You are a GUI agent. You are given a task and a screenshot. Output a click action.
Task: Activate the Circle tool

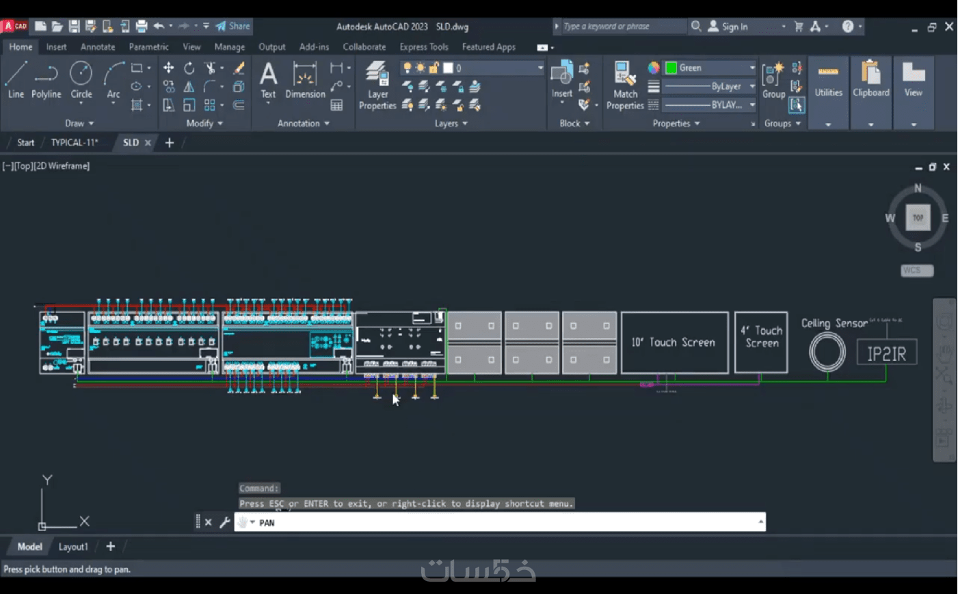pos(81,80)
